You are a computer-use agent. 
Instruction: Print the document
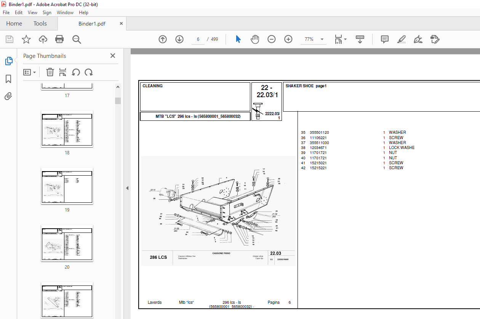[59, 39]
